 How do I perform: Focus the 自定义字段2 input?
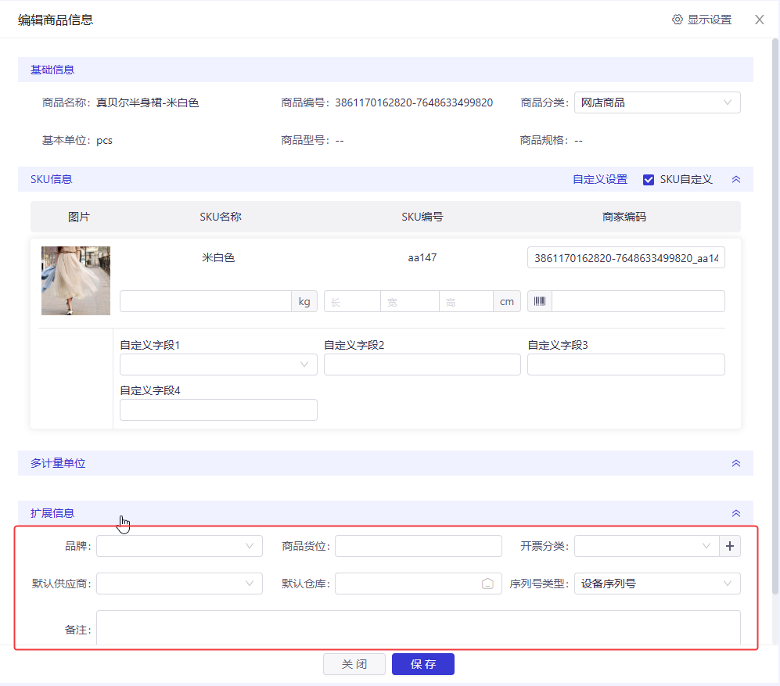[422, 365]
